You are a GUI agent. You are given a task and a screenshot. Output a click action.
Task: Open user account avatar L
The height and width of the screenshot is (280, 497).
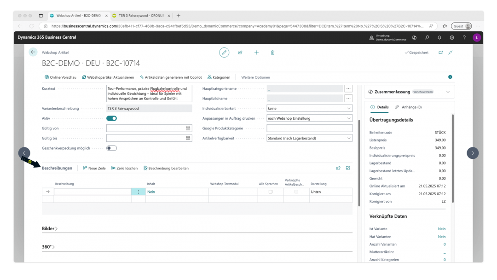tap(477, 37)
